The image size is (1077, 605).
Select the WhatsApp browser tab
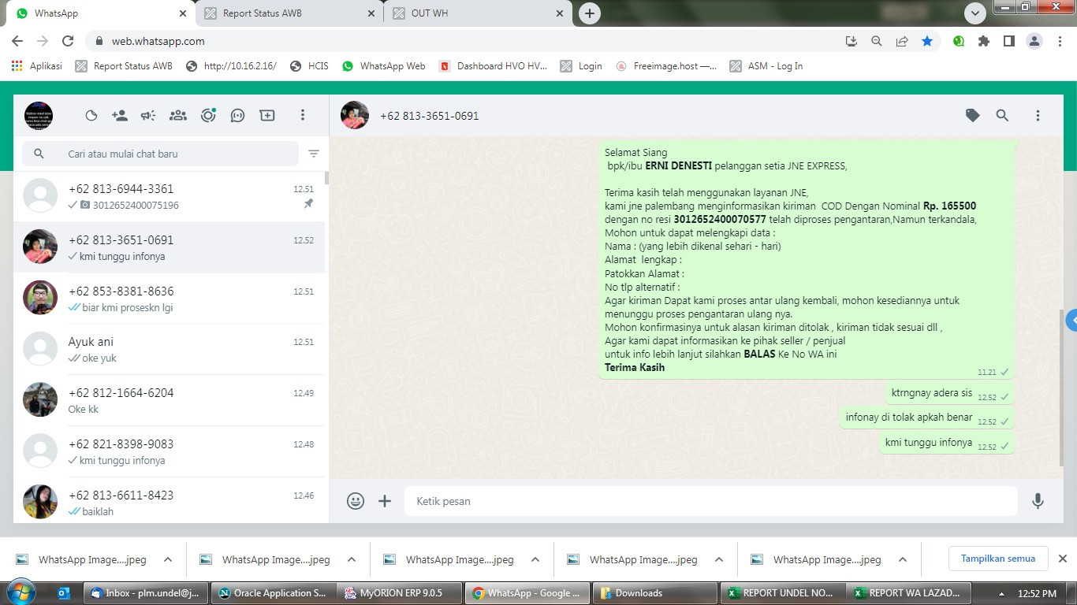point(99,13)
